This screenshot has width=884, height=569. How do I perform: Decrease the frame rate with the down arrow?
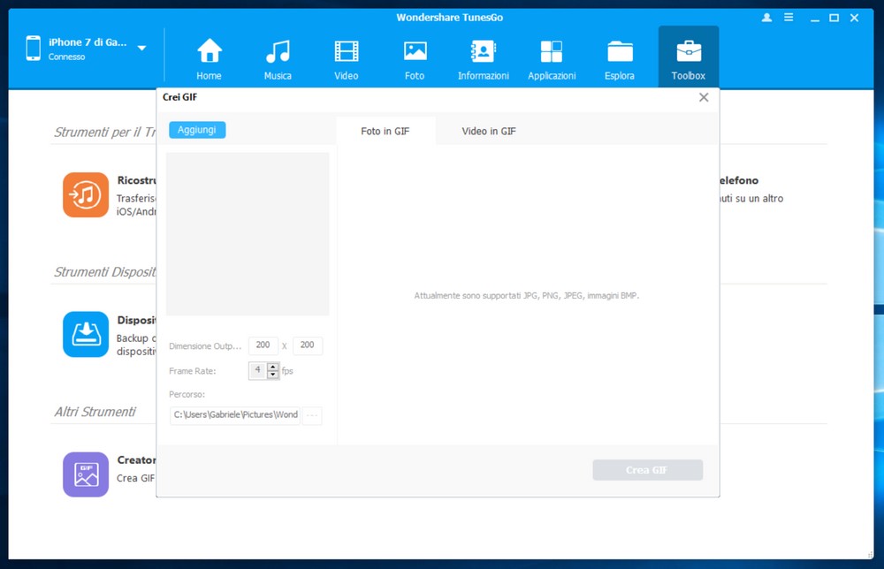[273, 375]
